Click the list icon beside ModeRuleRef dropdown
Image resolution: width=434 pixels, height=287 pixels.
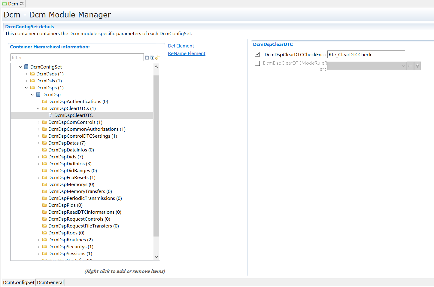(x=410, y=66)
